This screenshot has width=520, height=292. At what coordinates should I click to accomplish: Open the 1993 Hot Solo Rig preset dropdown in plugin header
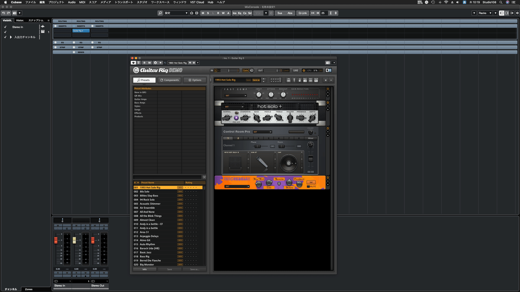tap(198, 63)
